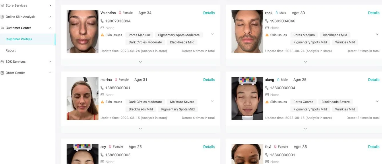Click 'Detect 5 times in total' text
Viewport: 382px width, 164px height.
(x=363, y=51)
